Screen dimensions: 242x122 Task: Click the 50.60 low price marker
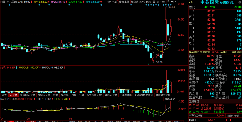159,62
